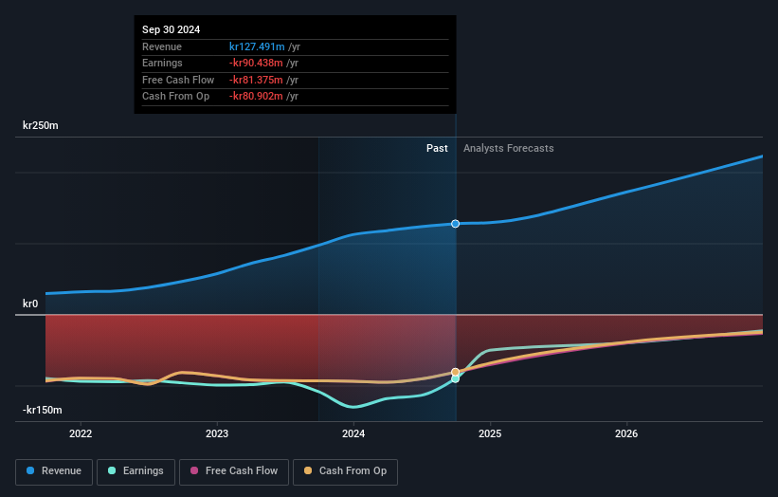This screenshot has height=497, width=778.
Task: Click the Sep 30 2024 tooltip date
Action: click(172, 29)
